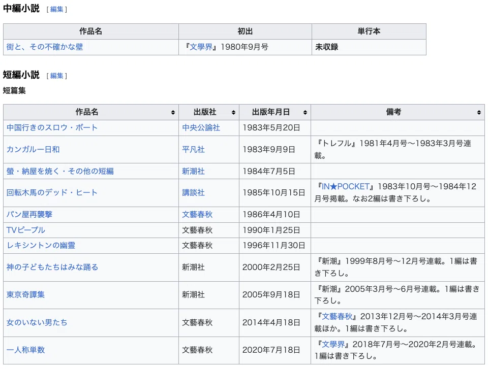
Task: Open 東京奇譚集 article
Action: coord(25,295)
